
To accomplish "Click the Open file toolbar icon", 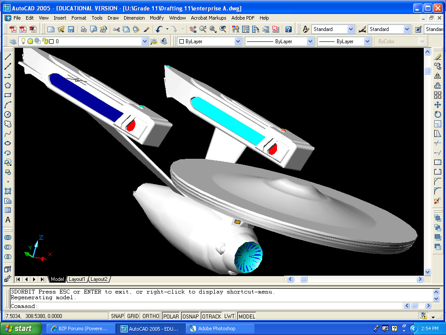I will [x=61, y=29].
